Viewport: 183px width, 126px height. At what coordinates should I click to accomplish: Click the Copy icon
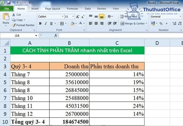click(x=14, y=20)
